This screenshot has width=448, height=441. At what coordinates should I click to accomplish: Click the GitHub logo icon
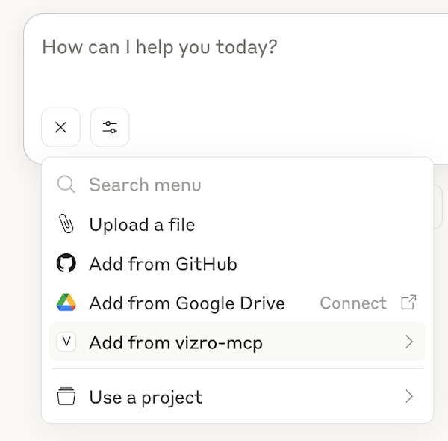[x=66, y=264]
